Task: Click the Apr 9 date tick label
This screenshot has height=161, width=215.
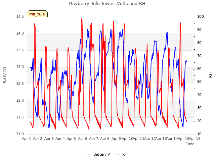Action: [x=116, y=139]
